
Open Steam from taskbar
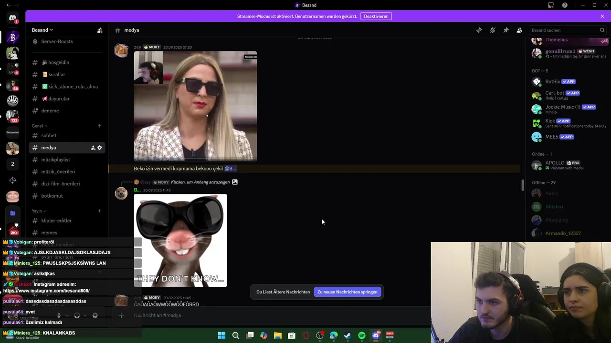click(348, 335)
